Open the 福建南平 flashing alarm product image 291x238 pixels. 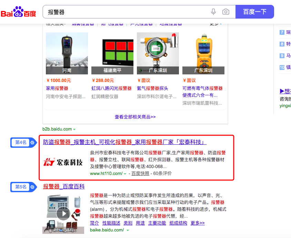click(x=112, y=53)
